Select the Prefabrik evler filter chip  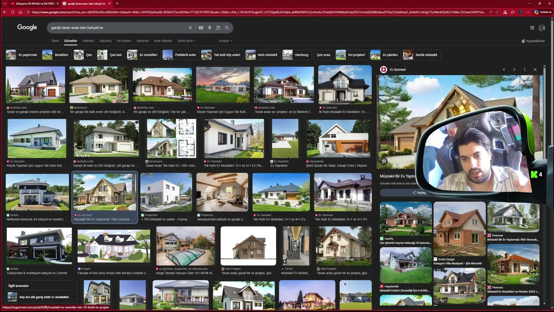pos(180,55)
